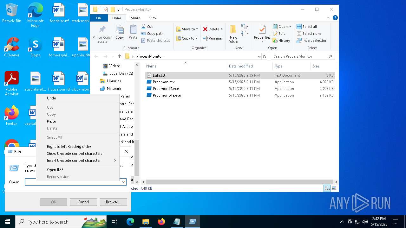Open Task View on the taskbar

pyautogui.click(x=115, y=222)
